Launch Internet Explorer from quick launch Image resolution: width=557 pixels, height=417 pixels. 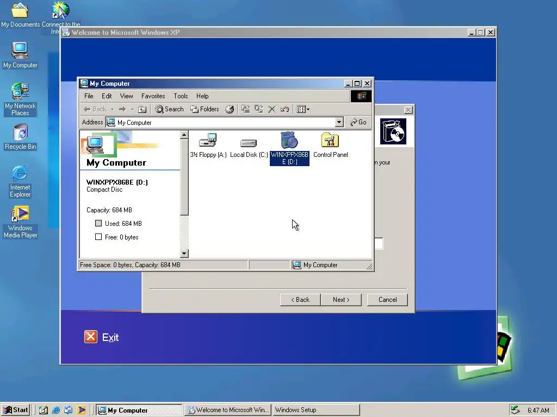pyautogui.click(x=56, y=410)
